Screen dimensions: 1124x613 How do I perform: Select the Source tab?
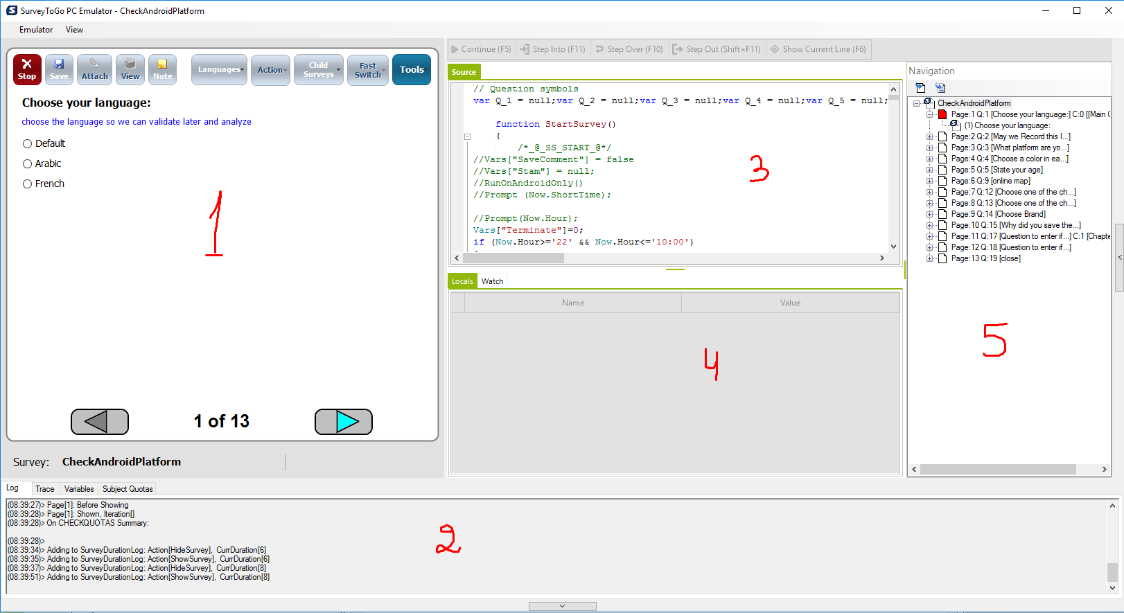(x=464, y=71)
